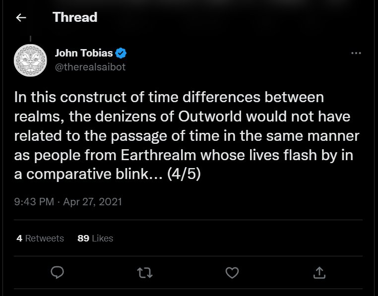Image resolution: width=378 pixels, height=296 pixels.
Task: Click the Thread header title
Action: pos(75,17)
